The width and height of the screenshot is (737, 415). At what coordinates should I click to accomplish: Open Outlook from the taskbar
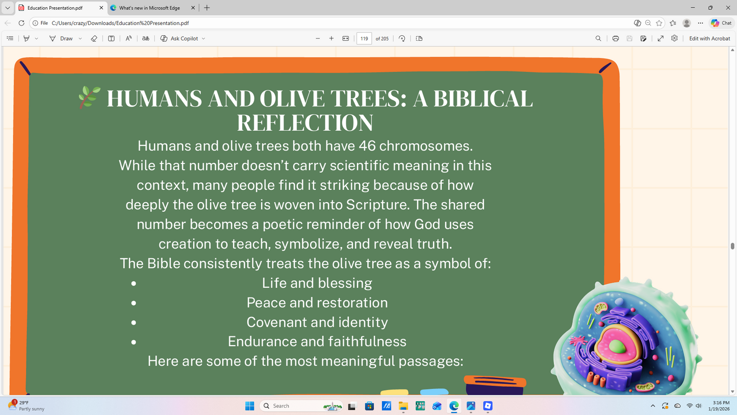[x=437, y=406]
